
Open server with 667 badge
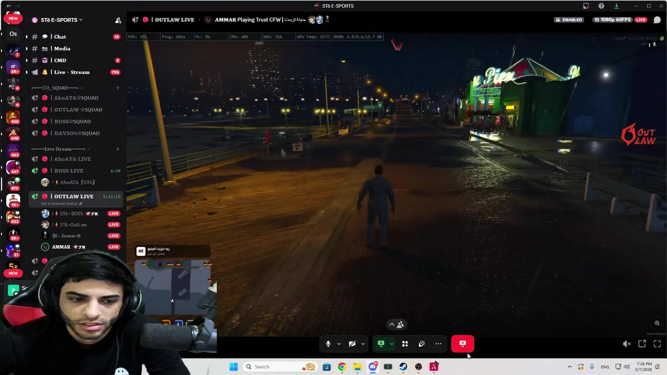pyautogui.click(x=13, y=167)
